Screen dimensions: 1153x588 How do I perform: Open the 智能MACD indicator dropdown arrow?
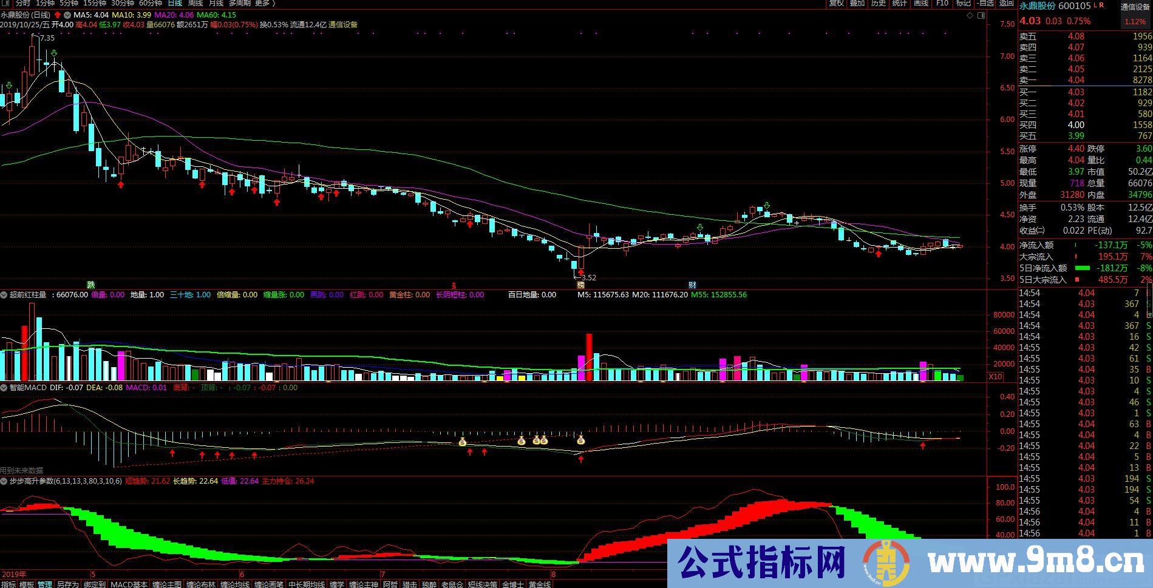tap(4, 388)
